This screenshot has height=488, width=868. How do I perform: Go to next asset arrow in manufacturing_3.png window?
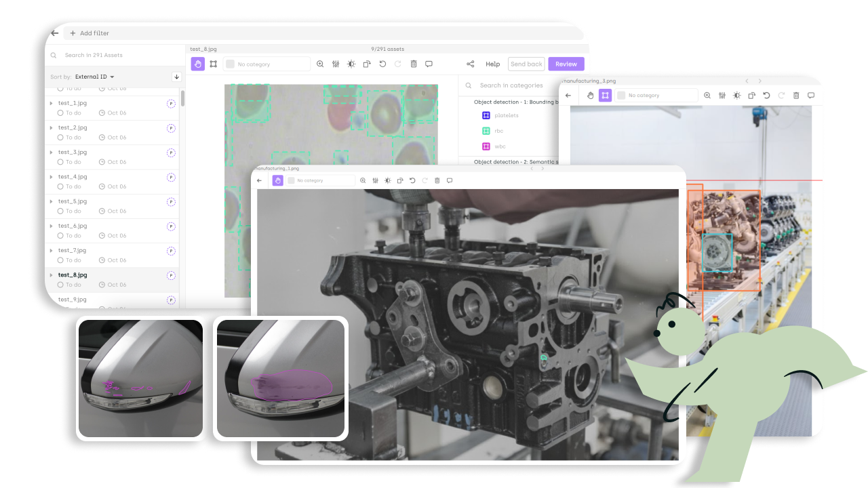coord(759,81)
